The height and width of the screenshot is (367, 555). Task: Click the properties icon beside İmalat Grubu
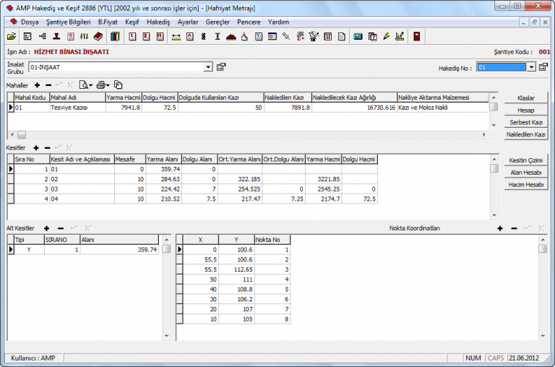click(x=221, y=67)
